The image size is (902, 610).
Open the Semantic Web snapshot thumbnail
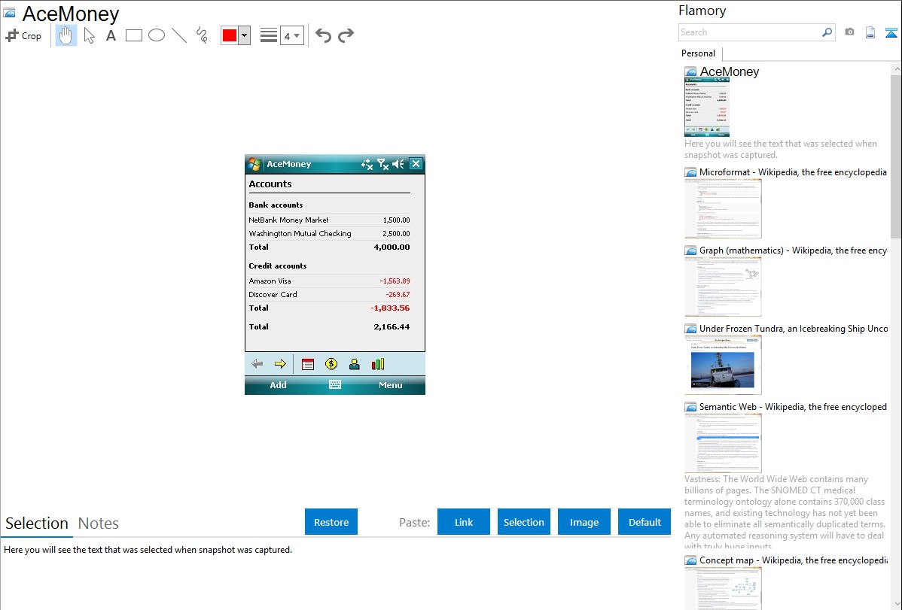(x=723, y=443)
